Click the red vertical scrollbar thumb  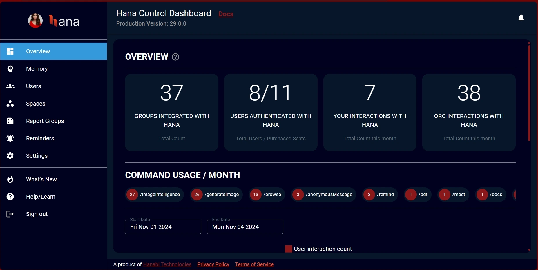[x=529, y=93]
